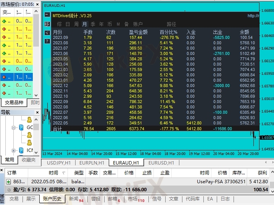Viewport: 274px width, 205px height.
Task: Click the green balance arrow icon in order row
Action: pos(8,182)
